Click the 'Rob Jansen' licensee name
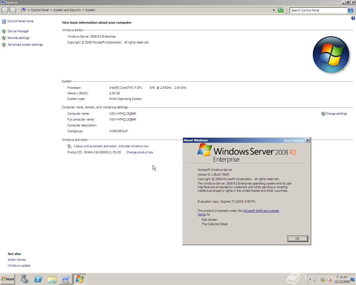The width and height of the screenshot is (356, 285). point(209,220)
